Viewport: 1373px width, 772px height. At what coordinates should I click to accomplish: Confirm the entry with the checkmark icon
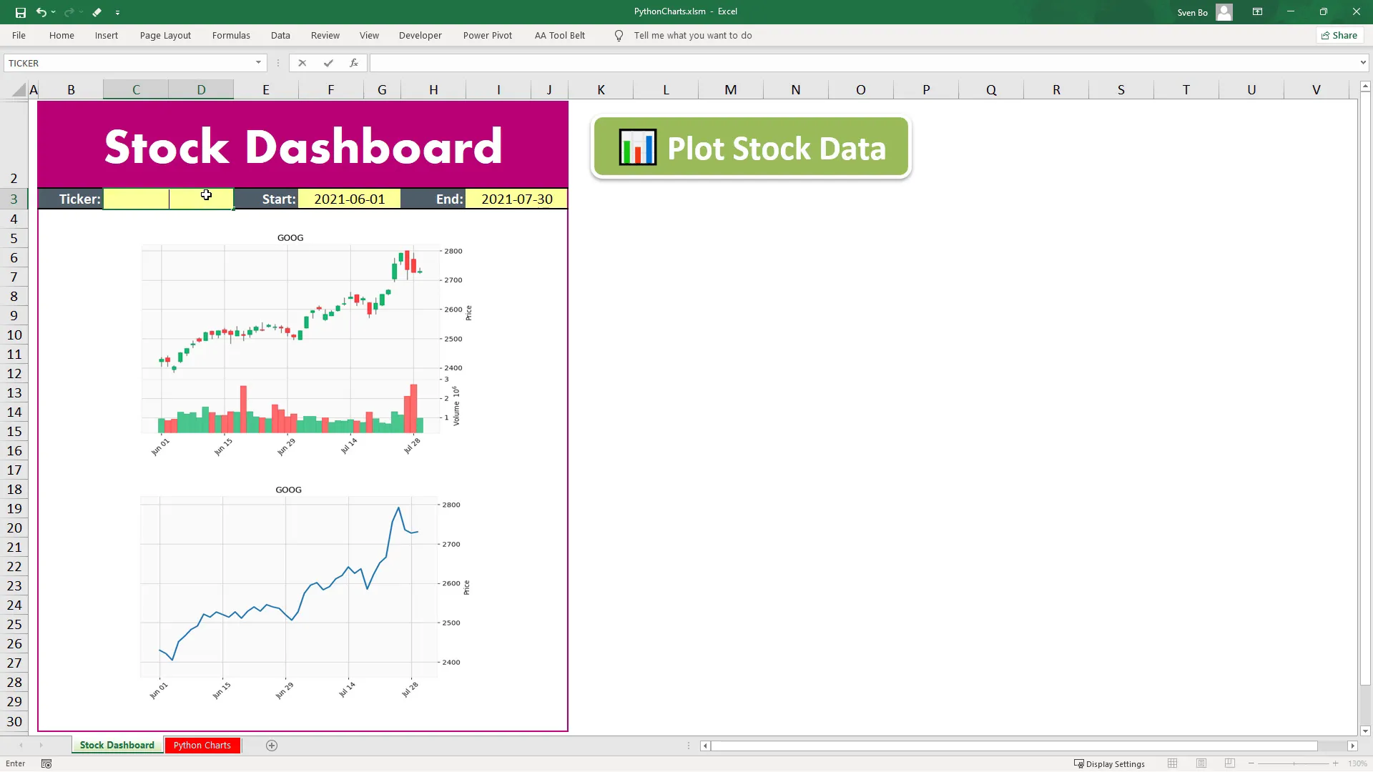pyautogui.click(x=328, y=63)
